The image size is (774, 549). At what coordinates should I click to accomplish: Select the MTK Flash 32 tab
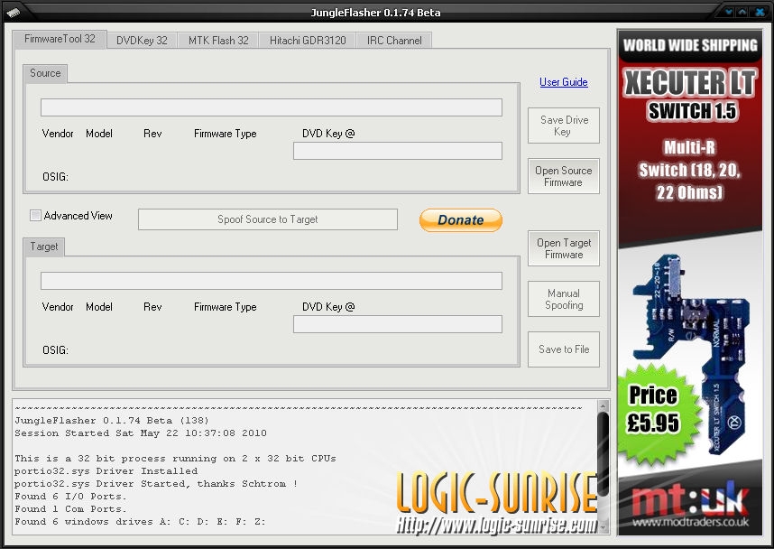point(218,41)
